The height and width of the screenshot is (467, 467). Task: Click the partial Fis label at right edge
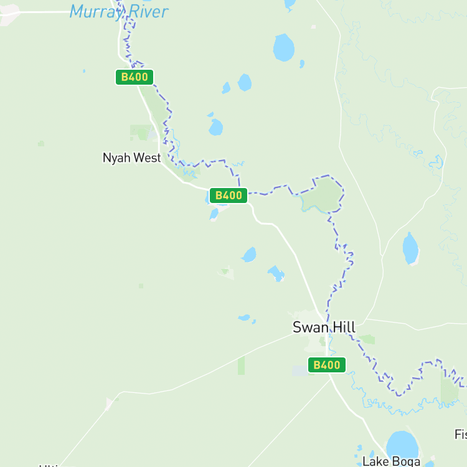(461, 434)
